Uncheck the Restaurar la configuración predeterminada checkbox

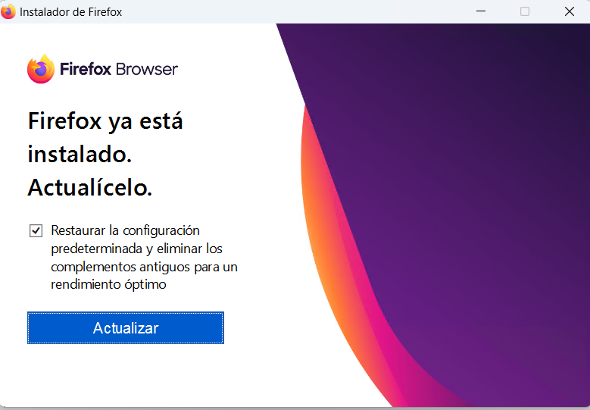[36, 231]
